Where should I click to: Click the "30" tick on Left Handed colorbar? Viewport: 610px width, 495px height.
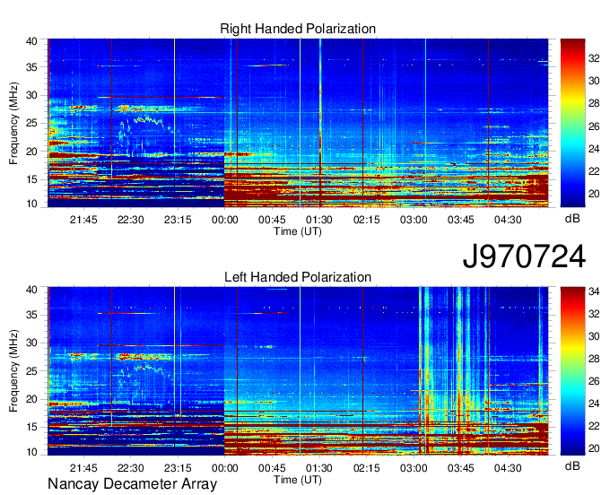594,336
